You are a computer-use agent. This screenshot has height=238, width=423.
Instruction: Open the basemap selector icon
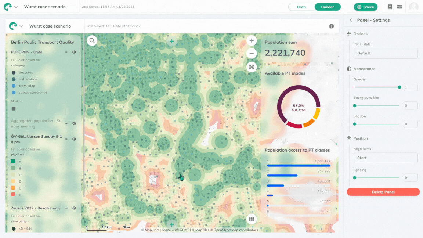(x=252, y=219)
